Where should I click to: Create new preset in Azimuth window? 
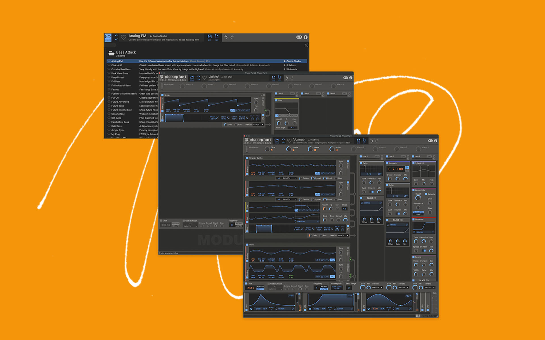364,141
